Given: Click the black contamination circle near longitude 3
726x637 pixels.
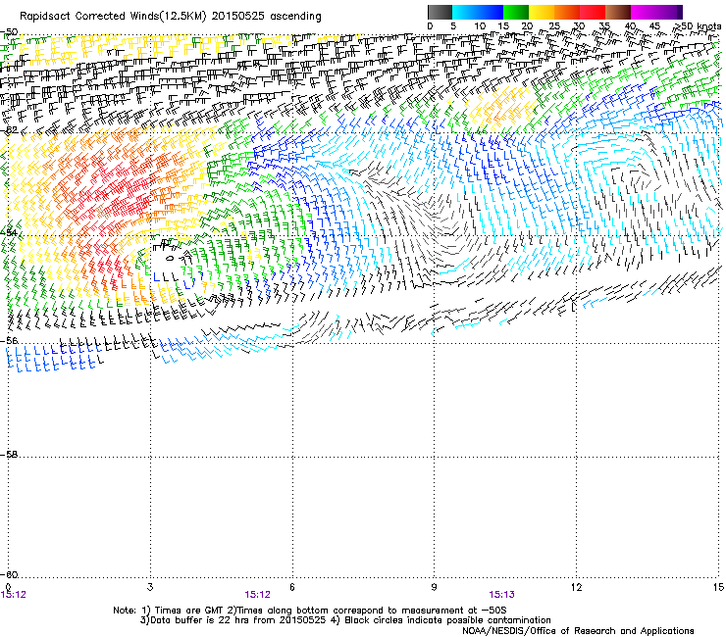Looking at the screenshot, I should 170,258.
